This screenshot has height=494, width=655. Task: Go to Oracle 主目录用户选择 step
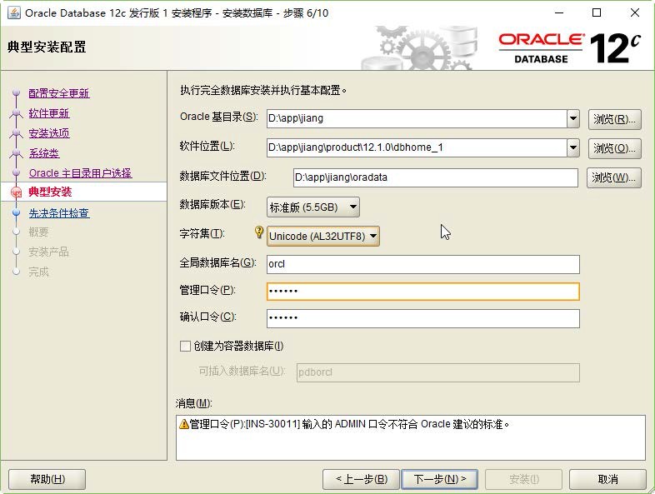[x=80, y=173]
